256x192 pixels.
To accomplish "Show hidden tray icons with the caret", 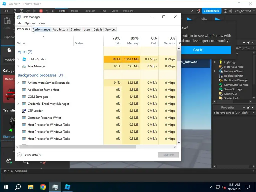I will (211, 187).
